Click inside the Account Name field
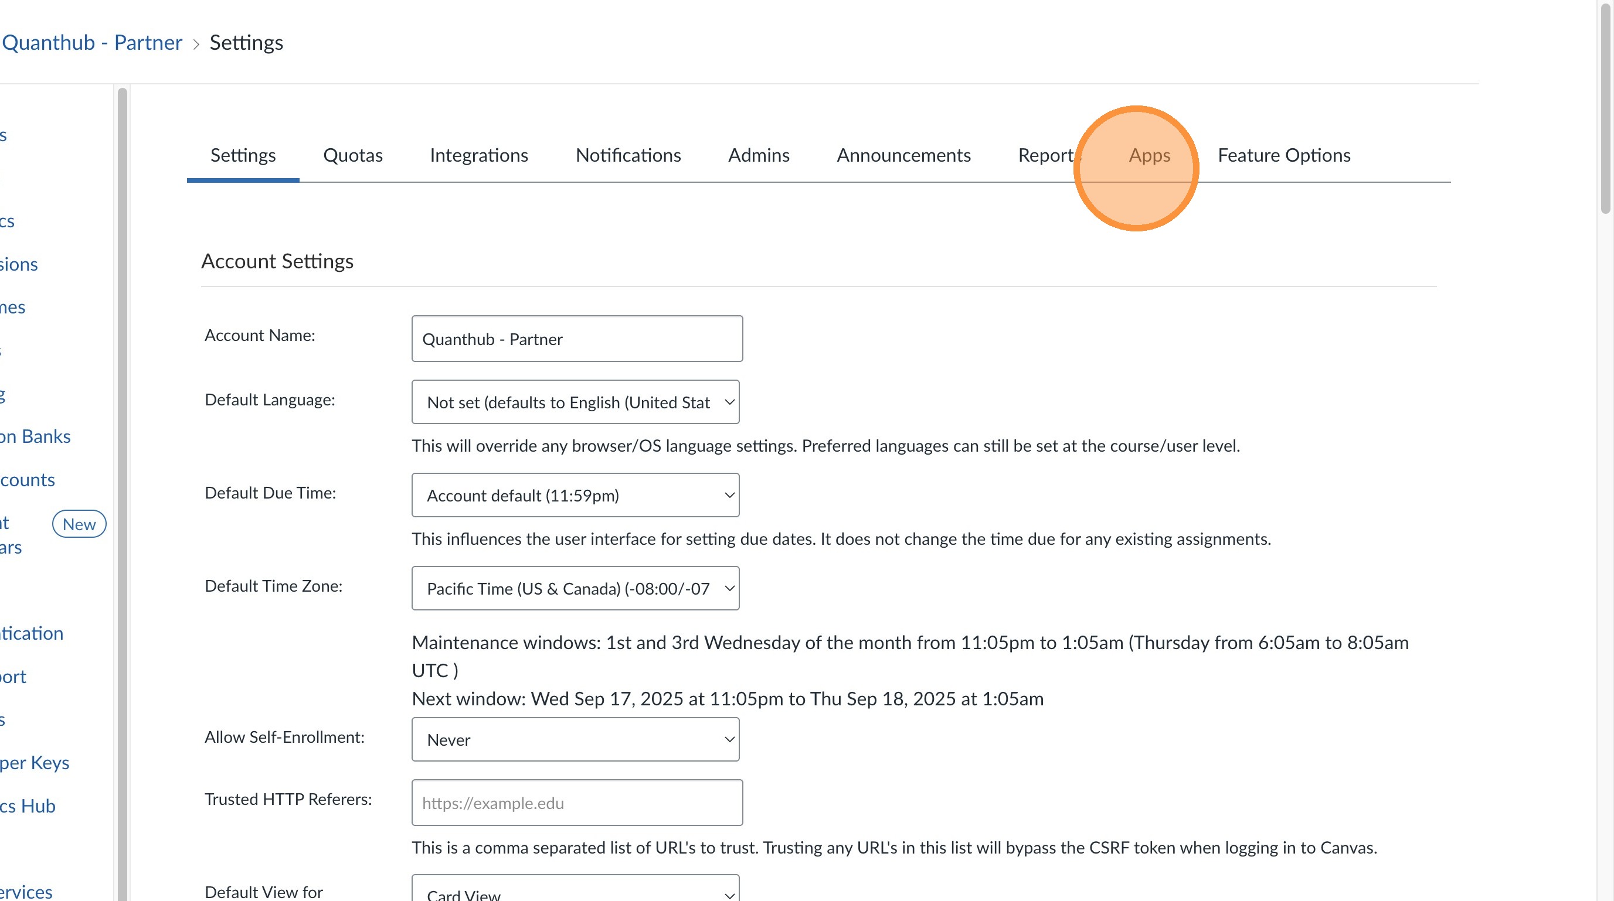Viewport: 1614px width, 901px height. tap(576, 339)
